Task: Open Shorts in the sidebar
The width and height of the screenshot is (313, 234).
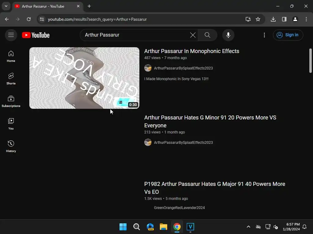Action: click(x=11, y=79)
